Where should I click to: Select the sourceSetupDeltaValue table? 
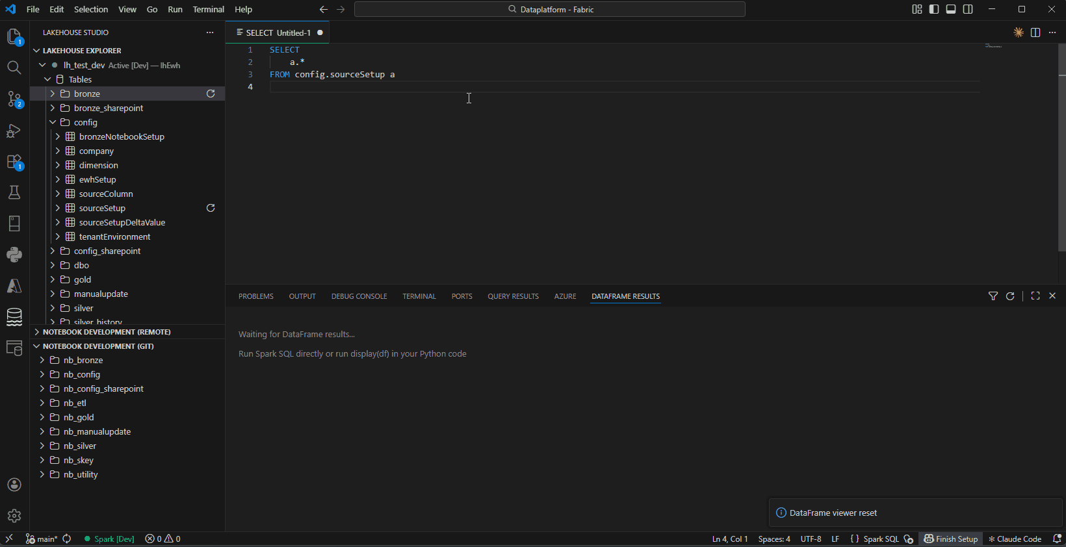click(122, 222)
